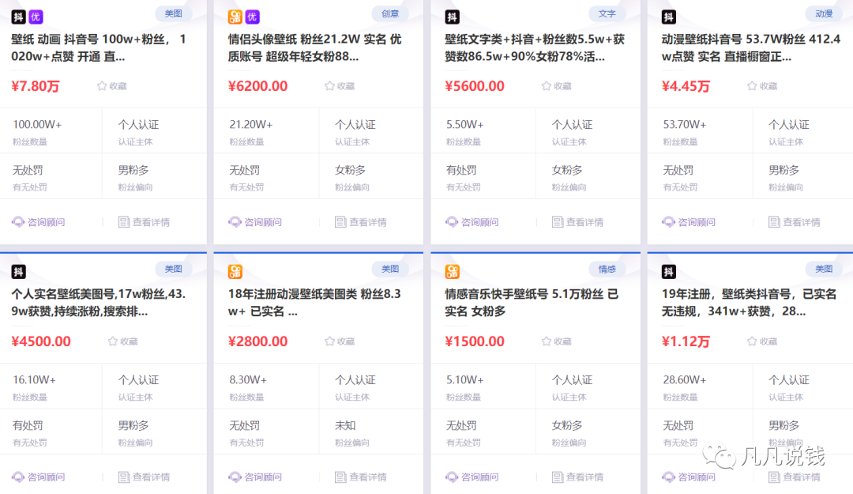This screenshot has height=494, width=853.
Task: Toggle 收藏 star on the ¥2800.00 listing
Action: tap(330, 341)
